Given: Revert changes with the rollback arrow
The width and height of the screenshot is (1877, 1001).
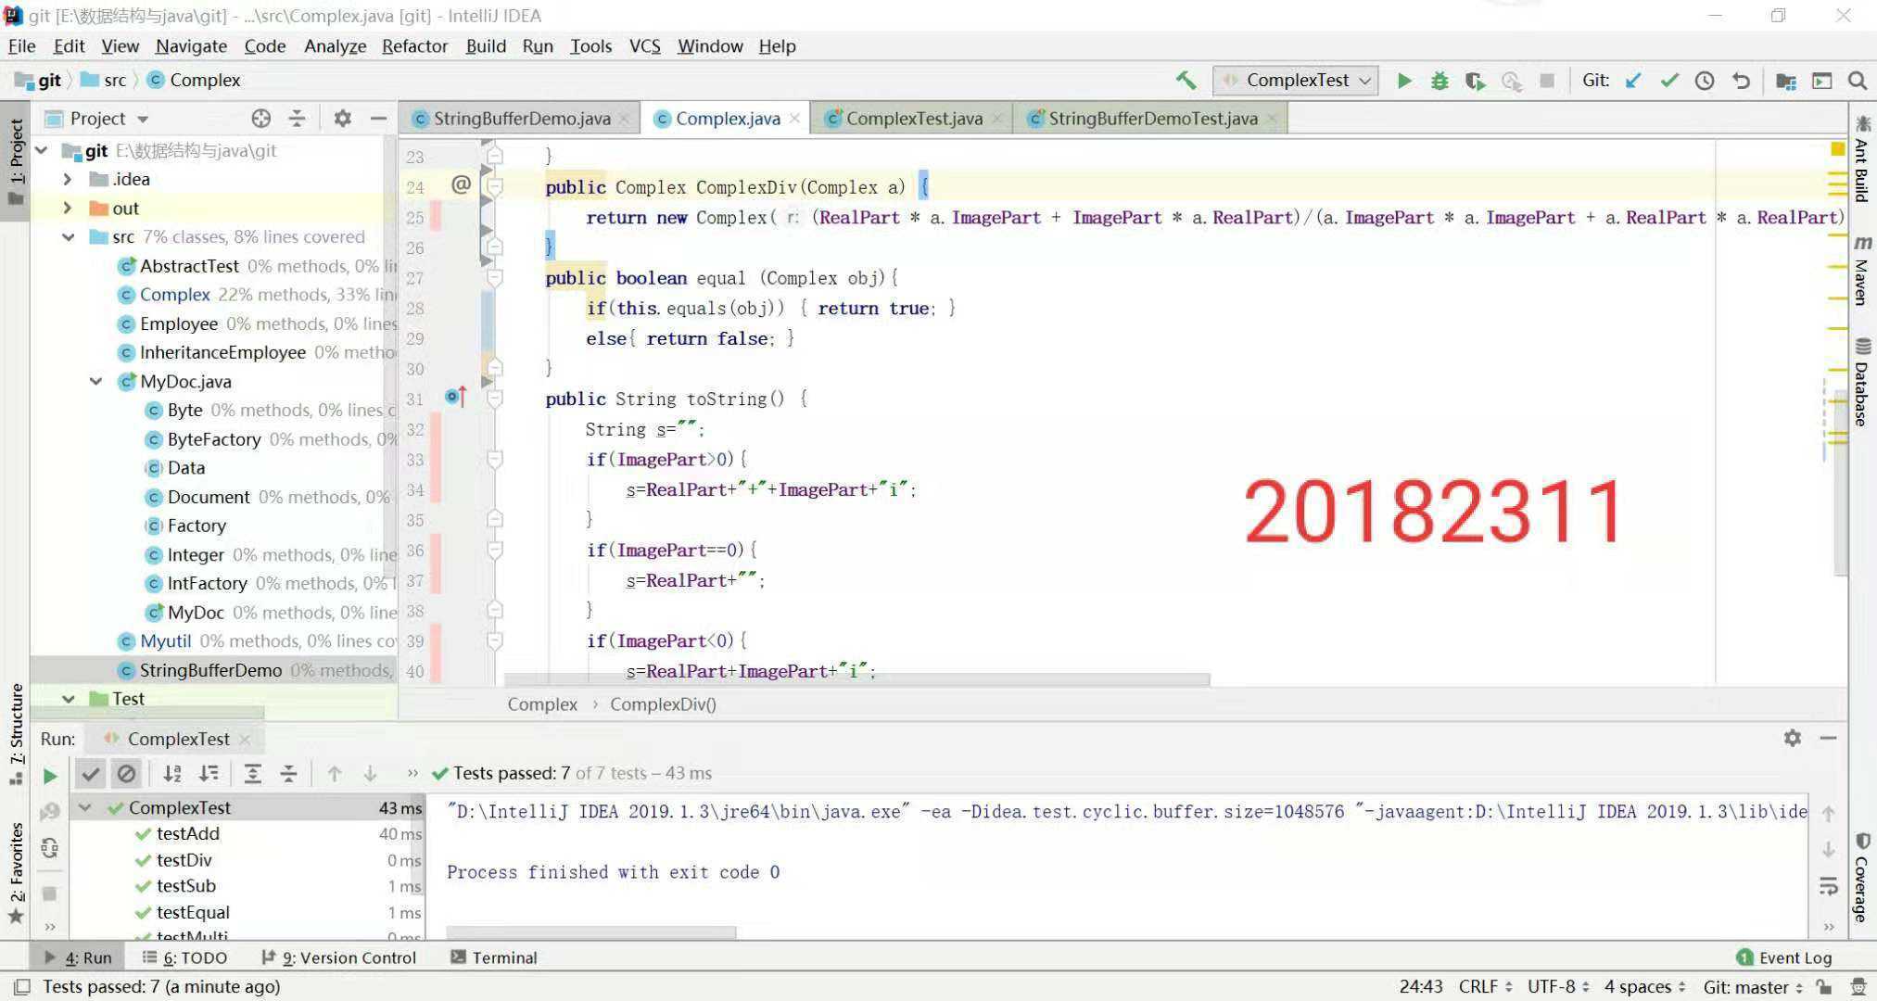Looking at the screenshot, I should pos(1741,81).
